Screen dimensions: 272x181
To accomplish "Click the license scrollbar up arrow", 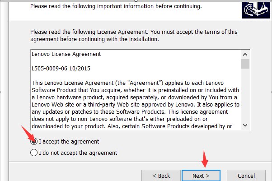I will click(x=245, y=54).
